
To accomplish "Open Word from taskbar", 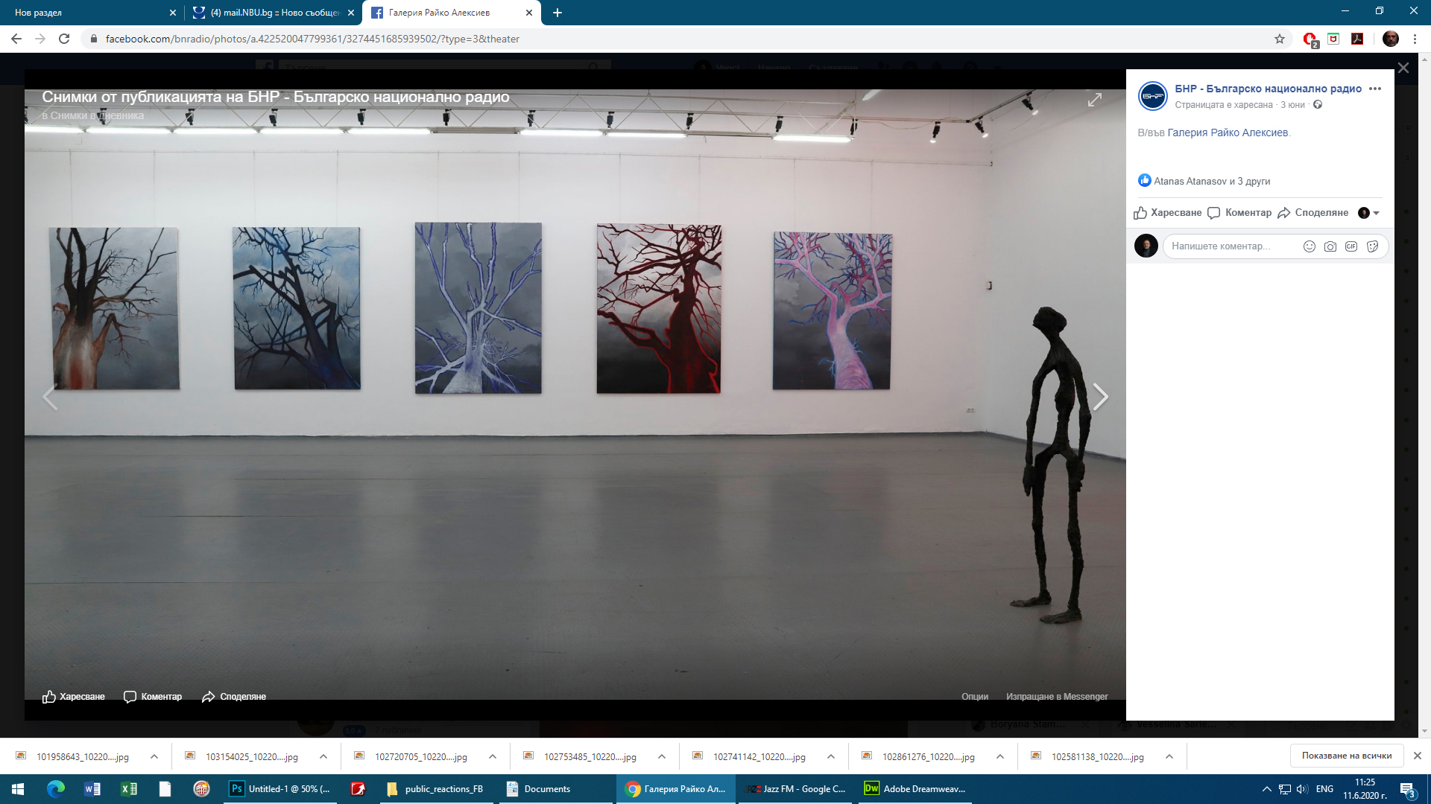I will click(x=92, y=789).
